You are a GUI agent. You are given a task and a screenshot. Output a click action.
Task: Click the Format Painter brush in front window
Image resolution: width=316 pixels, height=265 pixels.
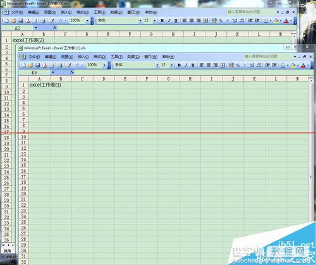(x=69, y=65)
